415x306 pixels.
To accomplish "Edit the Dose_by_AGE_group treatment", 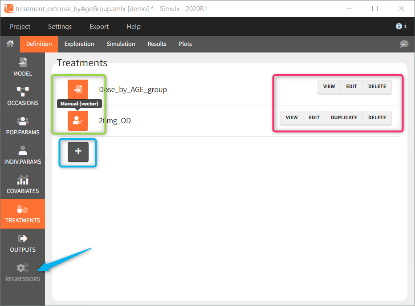I will click(351, 87).
